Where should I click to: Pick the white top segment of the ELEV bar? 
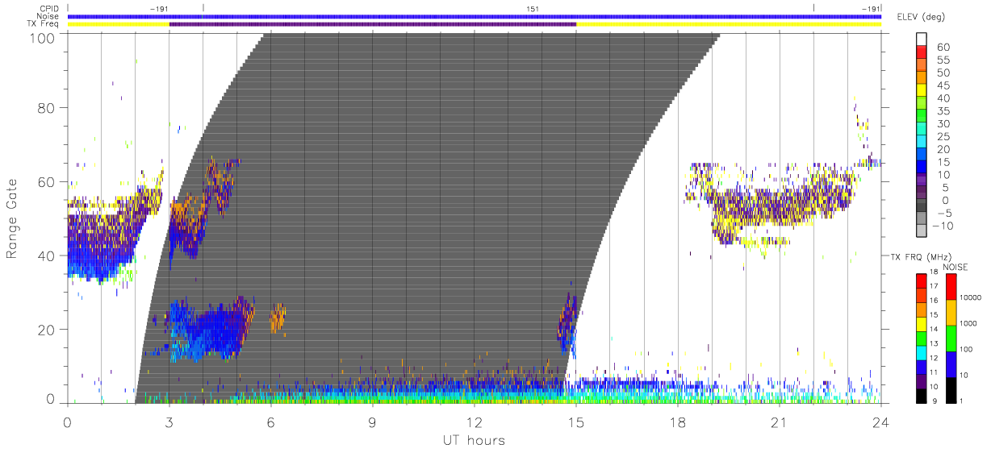click(x=923, y=39)
